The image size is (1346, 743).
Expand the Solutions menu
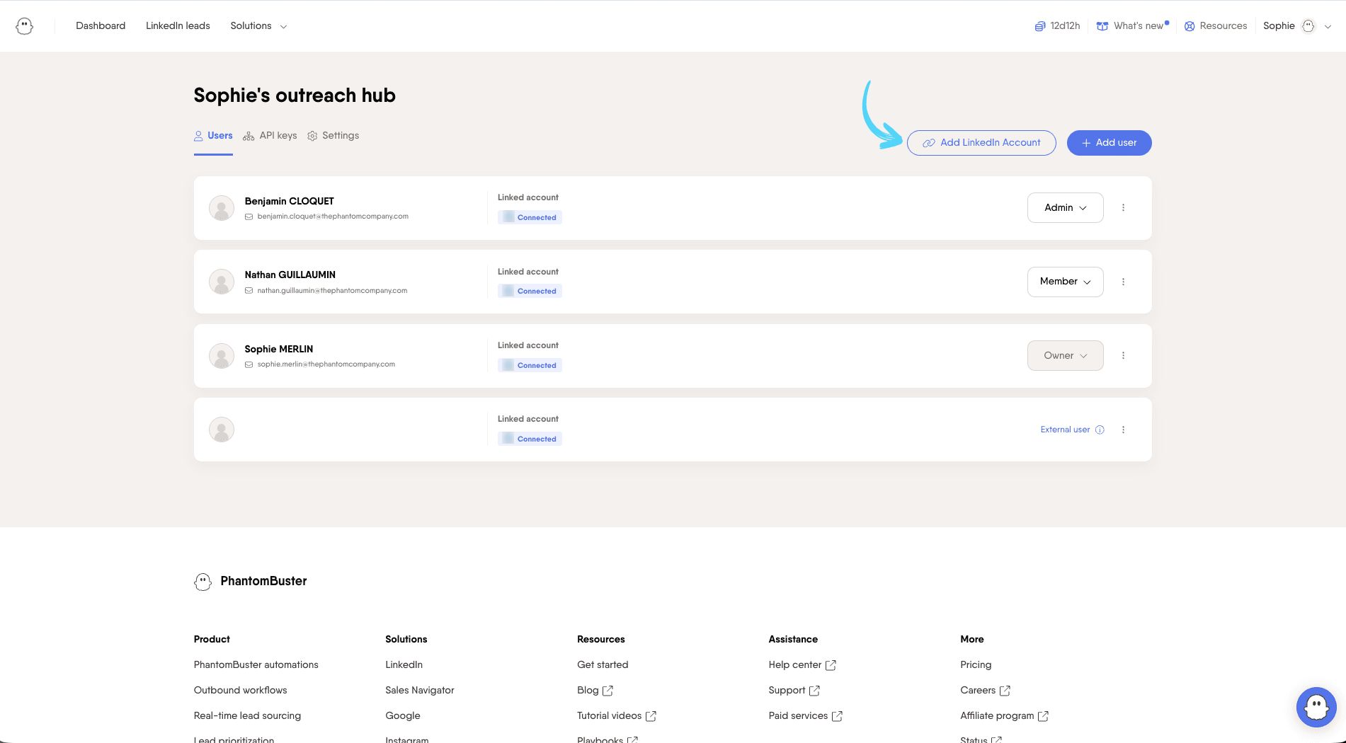[258, 25]
